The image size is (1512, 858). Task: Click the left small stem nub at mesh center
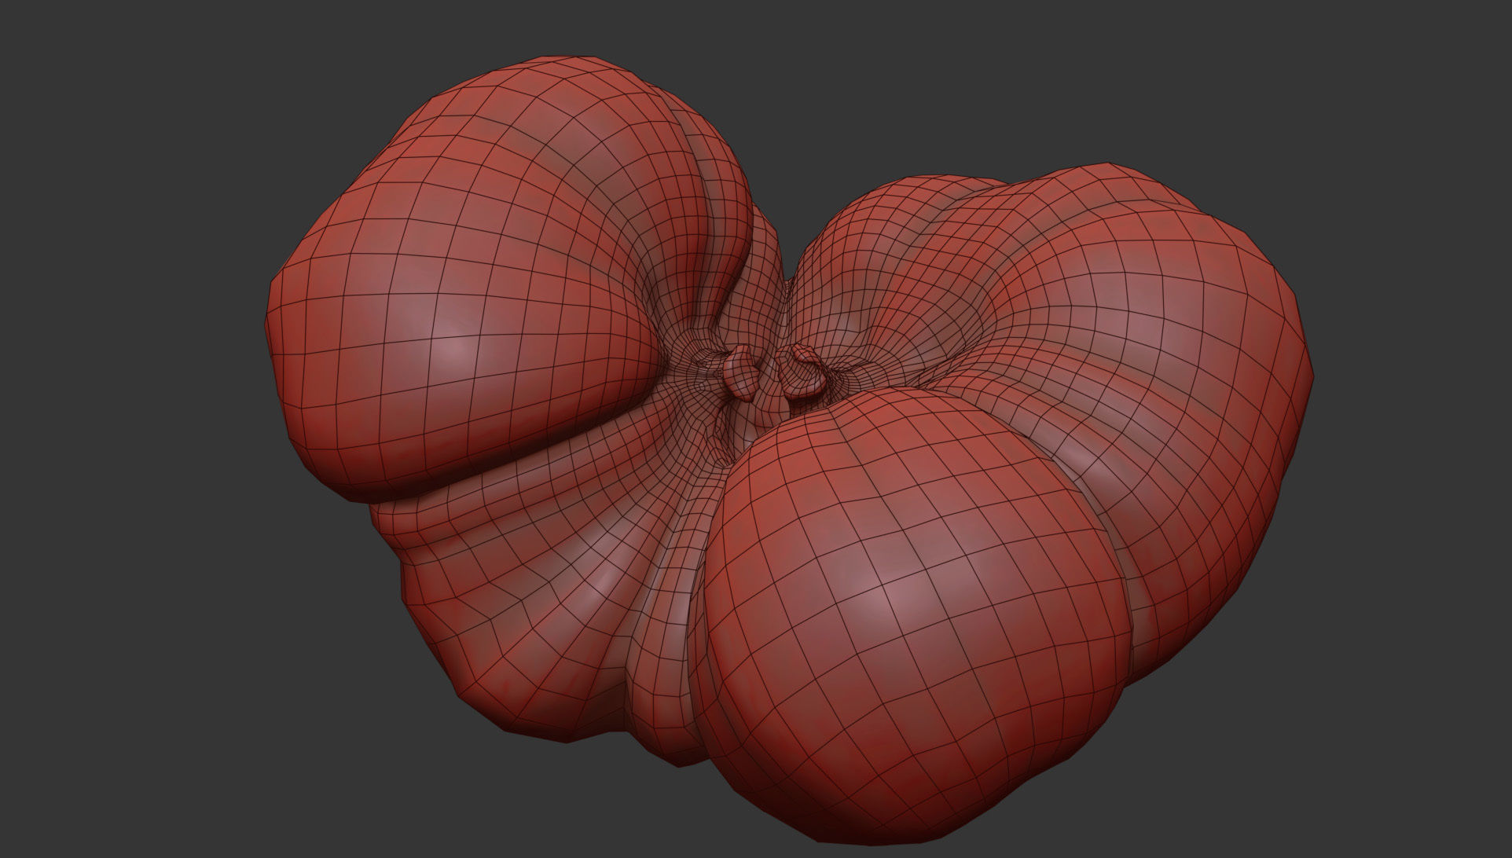tap(740, 375)
